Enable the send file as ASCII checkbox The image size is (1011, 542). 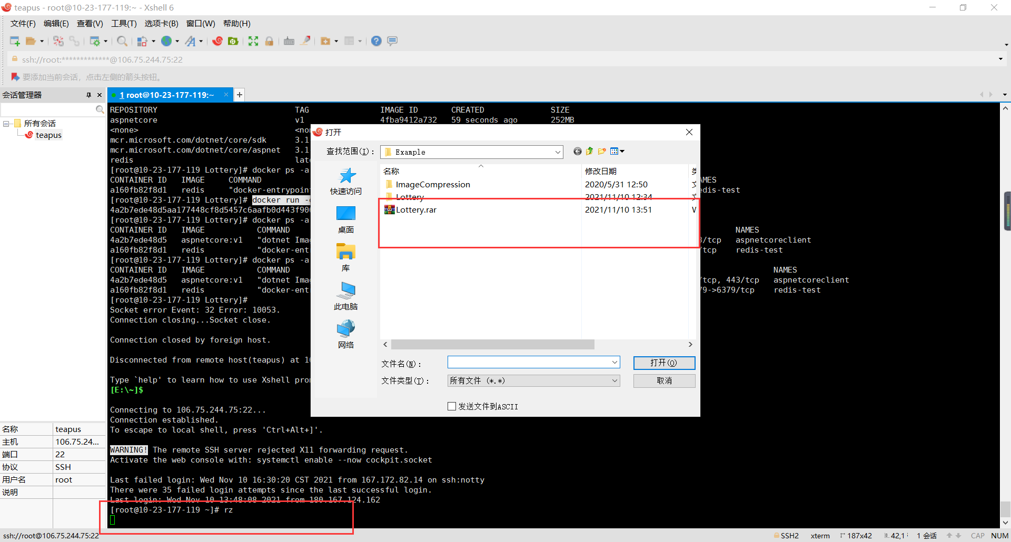pos(452,406)
